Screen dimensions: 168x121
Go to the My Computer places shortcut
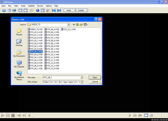click(19, 64)
